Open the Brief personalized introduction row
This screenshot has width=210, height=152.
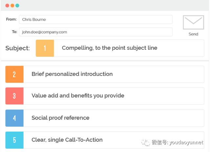coord(105,74)
